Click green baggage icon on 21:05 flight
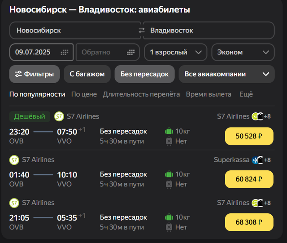 coord(169,217)
